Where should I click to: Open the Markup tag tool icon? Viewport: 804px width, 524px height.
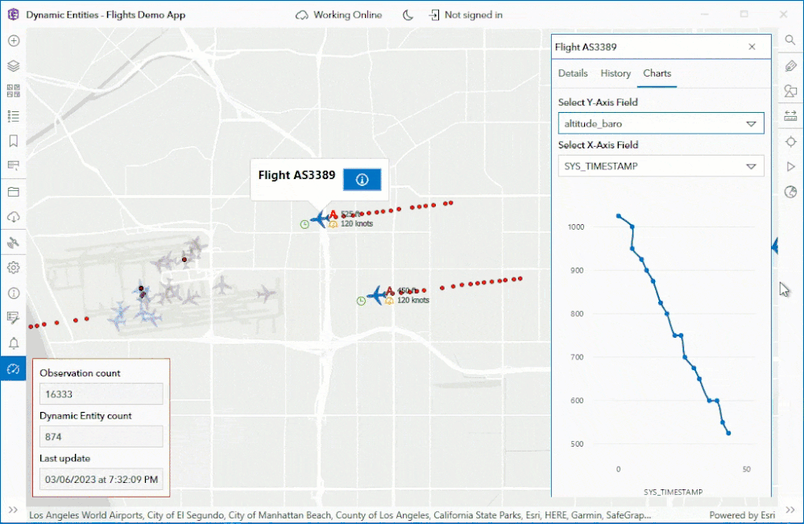[x=790, y=65]
